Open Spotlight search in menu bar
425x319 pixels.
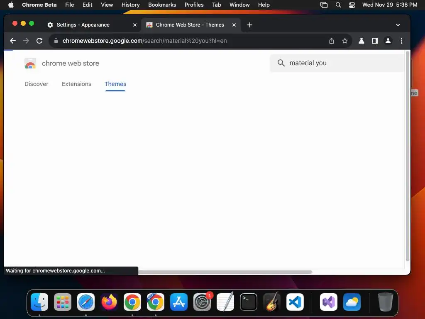coord(338,5)
